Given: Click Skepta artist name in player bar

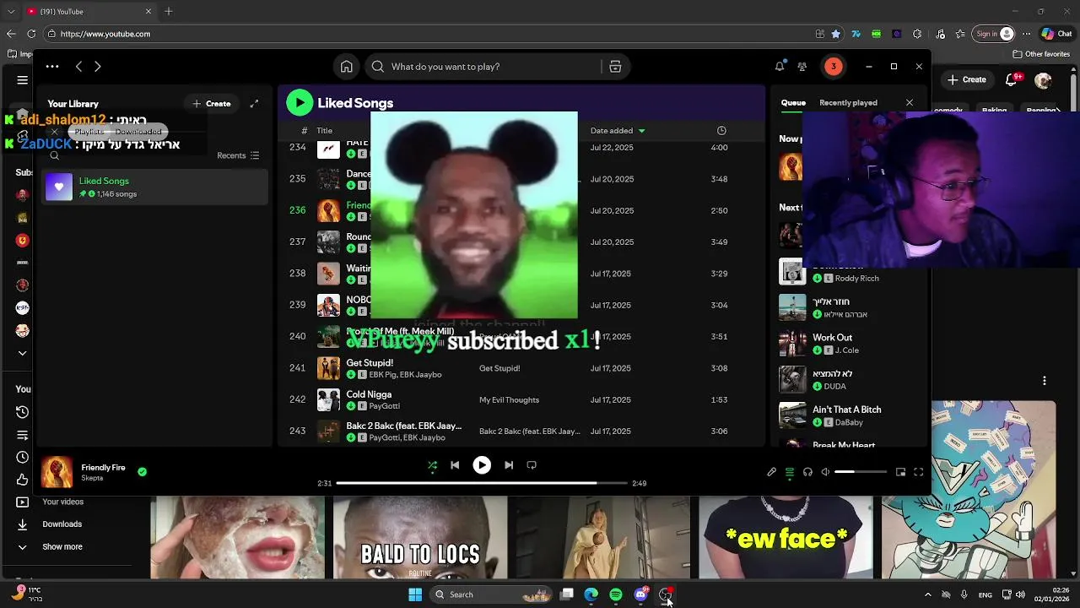Looking at the screenshot, I should click(92, 479).
